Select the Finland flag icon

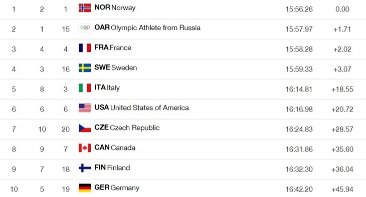coord(85,168)
